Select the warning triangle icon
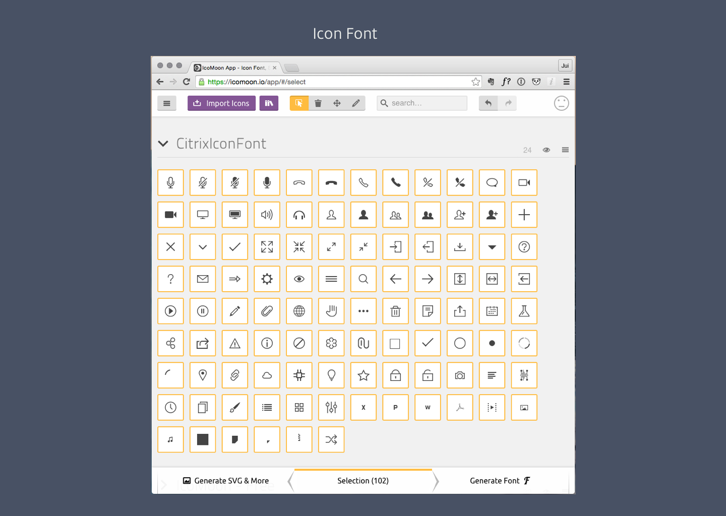726x516 pixels. 235,343
